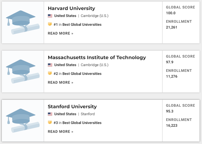Click the gold badge icon beside #1 ranking

tap(50, 24)
